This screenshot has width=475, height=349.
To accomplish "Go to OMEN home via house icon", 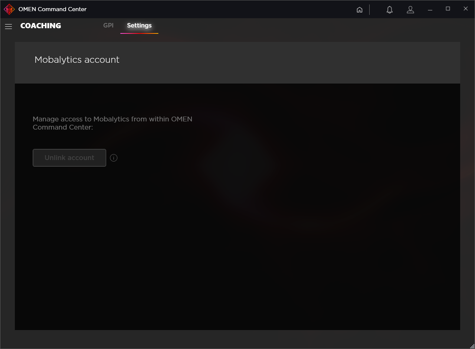I will (360, 10).
